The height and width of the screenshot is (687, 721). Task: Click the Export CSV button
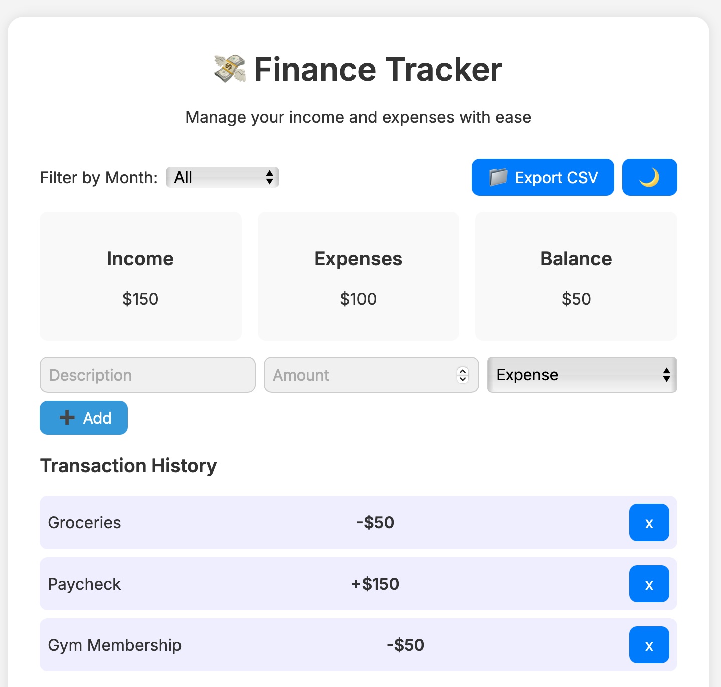(542, 177)
